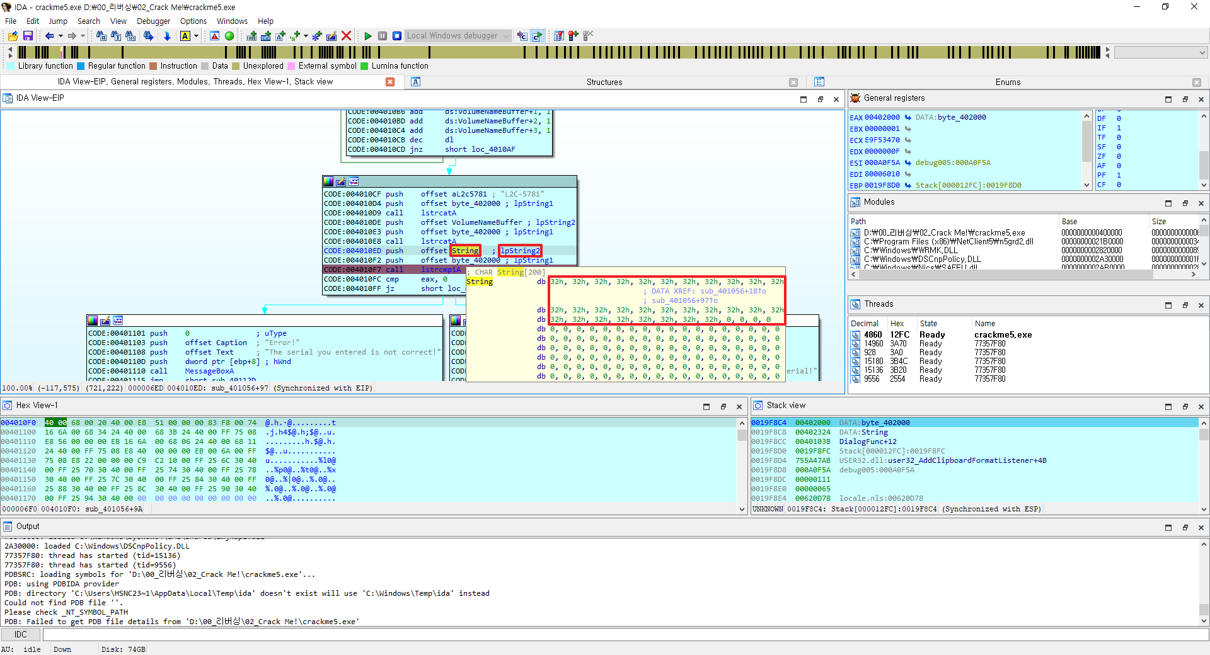Click 'DialogFunc+12' entry in Stack view
The image size is (1210, 655).
click(x=868, y=441)
